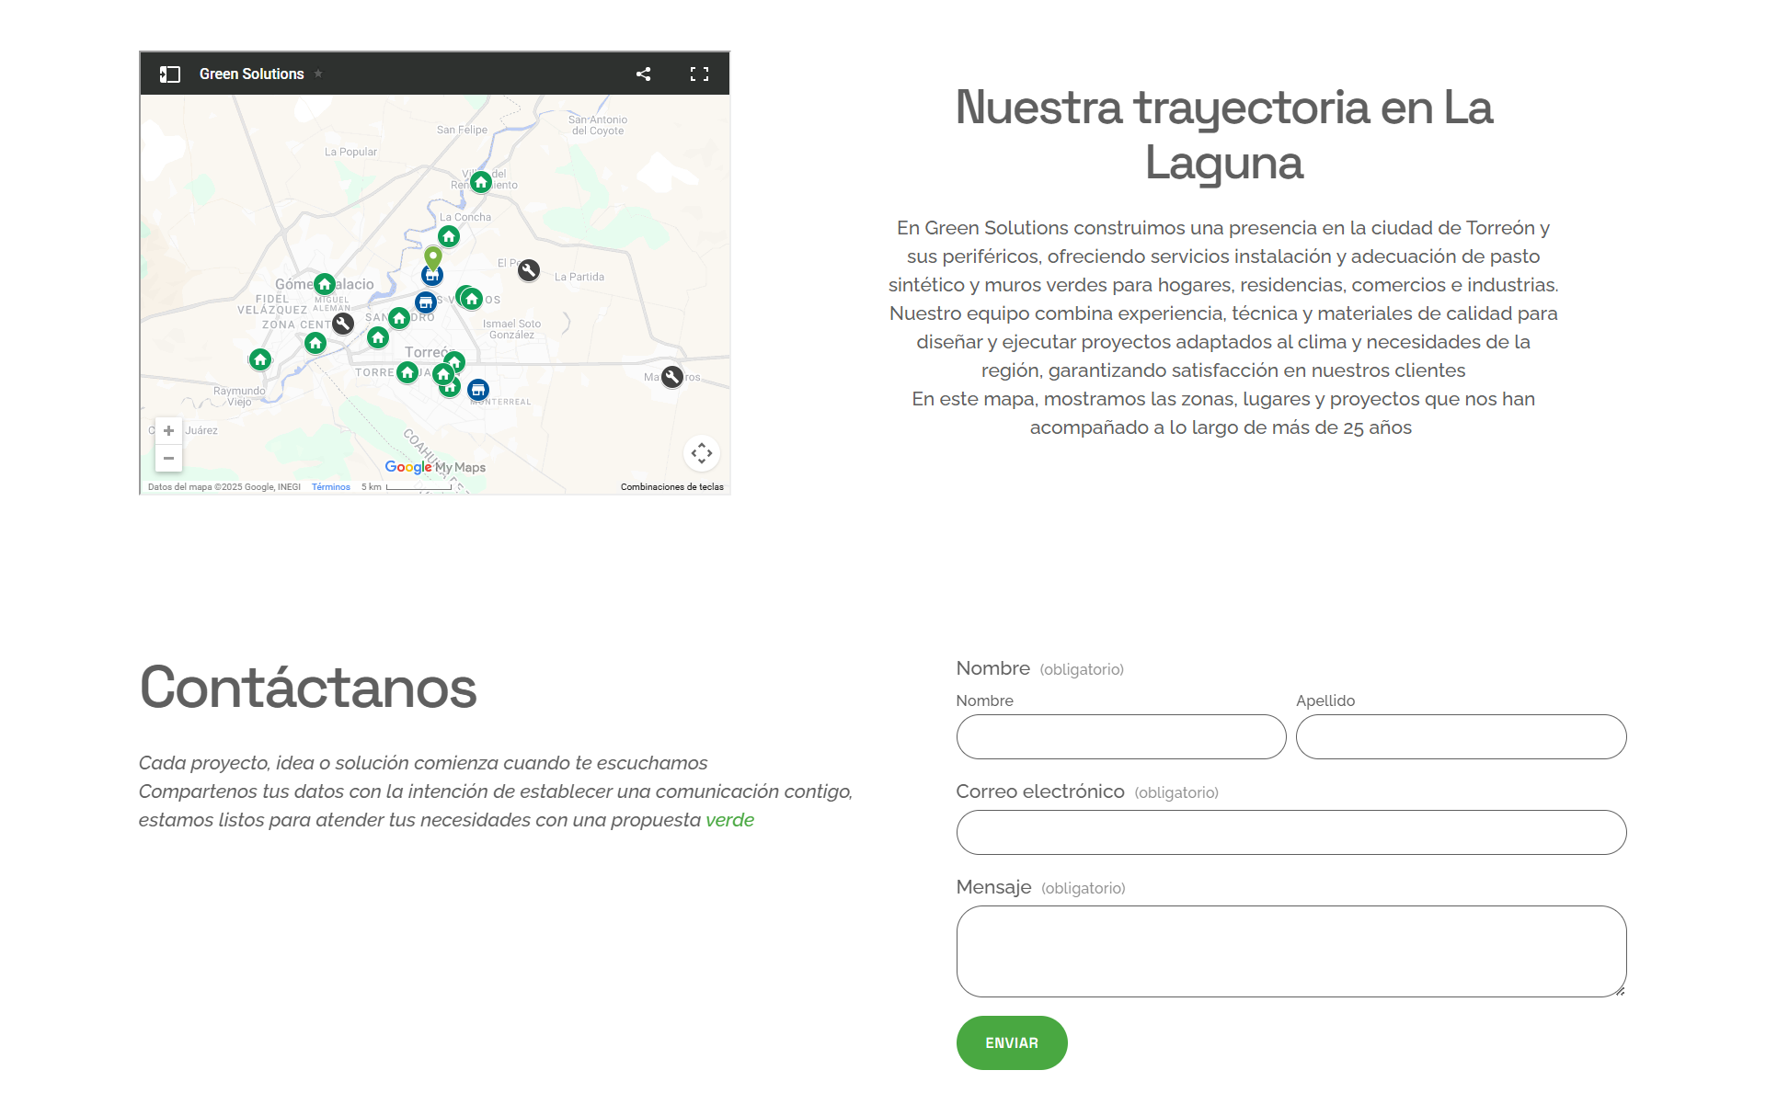The image size is (1766, 1116).
Task: Click the pan/navigation compass control
Action: [702, 453]
